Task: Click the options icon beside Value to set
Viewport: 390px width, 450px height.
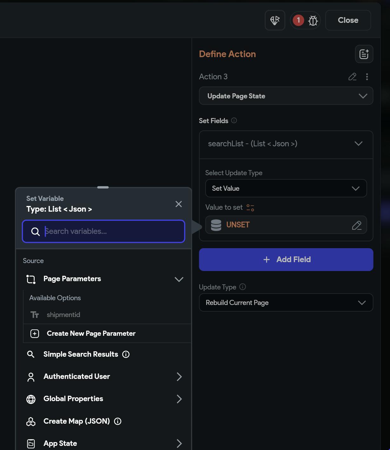Action: click(x=250, y=208)
